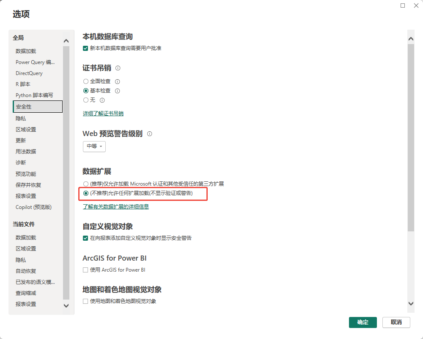423x339 pixels.
Task: Click info icon beside 无 option
Action: tap(102, 100)
